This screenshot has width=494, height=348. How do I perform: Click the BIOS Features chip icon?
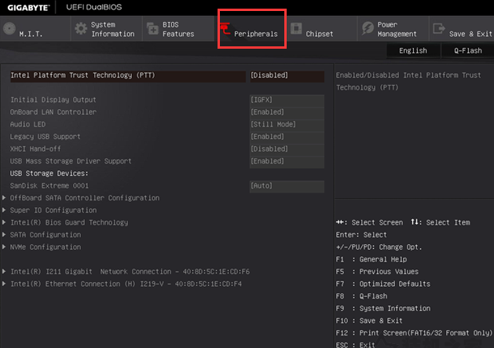coord(152,30)
